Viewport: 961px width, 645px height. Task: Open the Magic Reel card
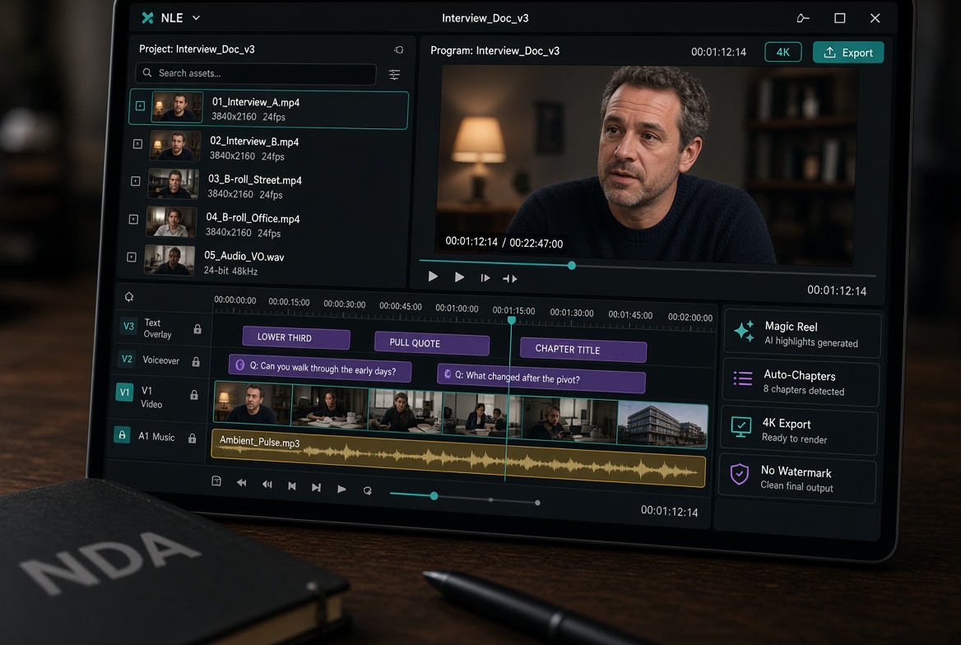pos(802,334)
